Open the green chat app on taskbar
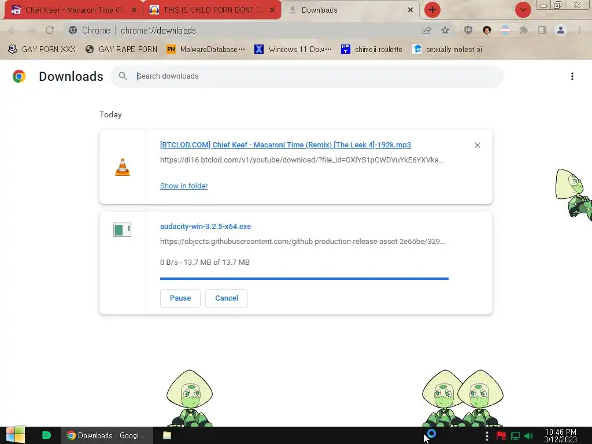 (x=46, y=435)
